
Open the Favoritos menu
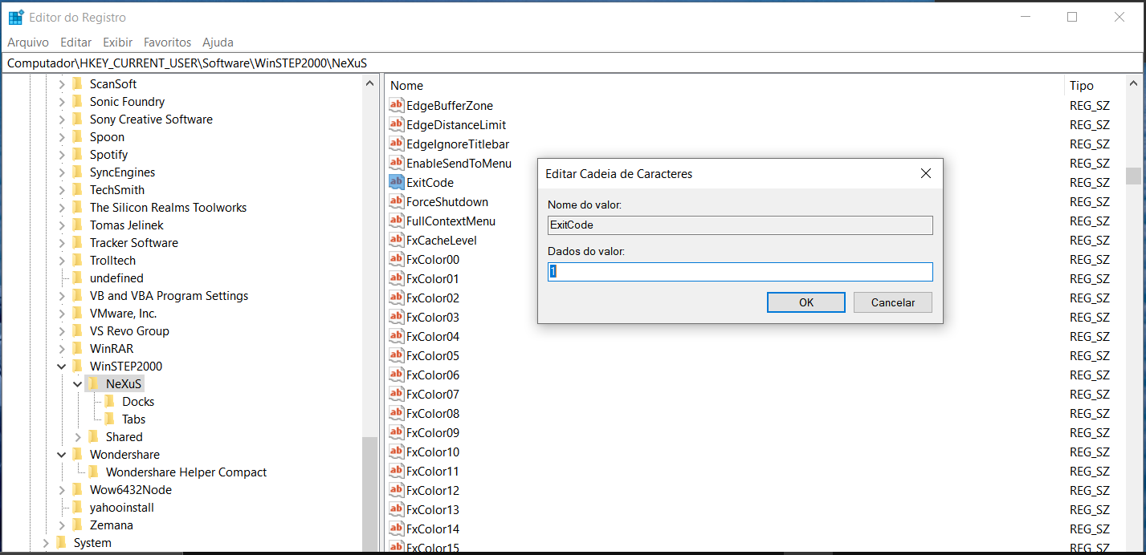coord(167,42)
